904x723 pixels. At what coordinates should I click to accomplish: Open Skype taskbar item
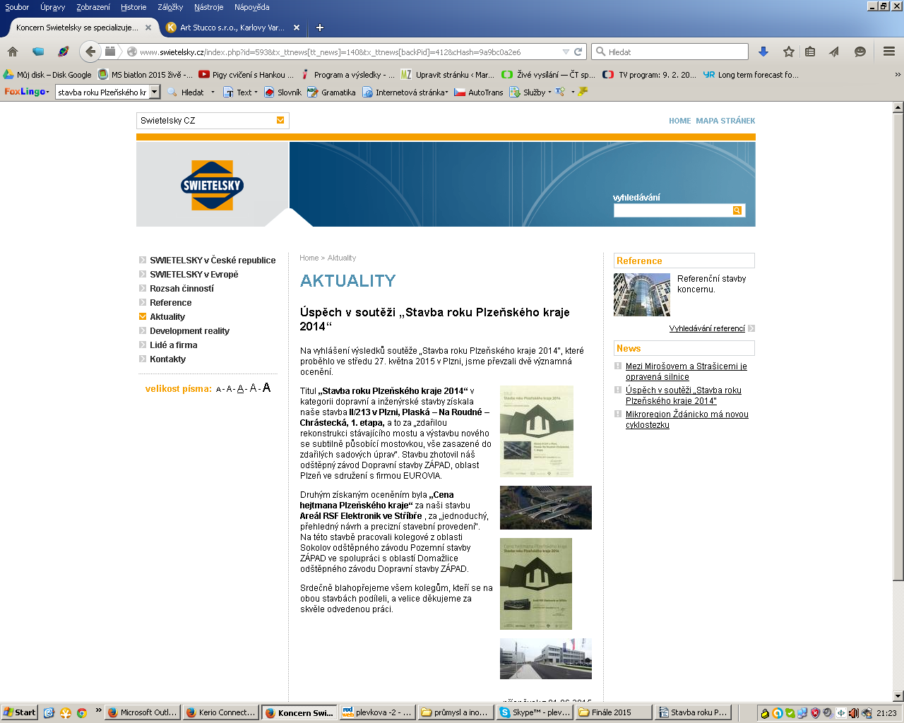click(535, 712)
